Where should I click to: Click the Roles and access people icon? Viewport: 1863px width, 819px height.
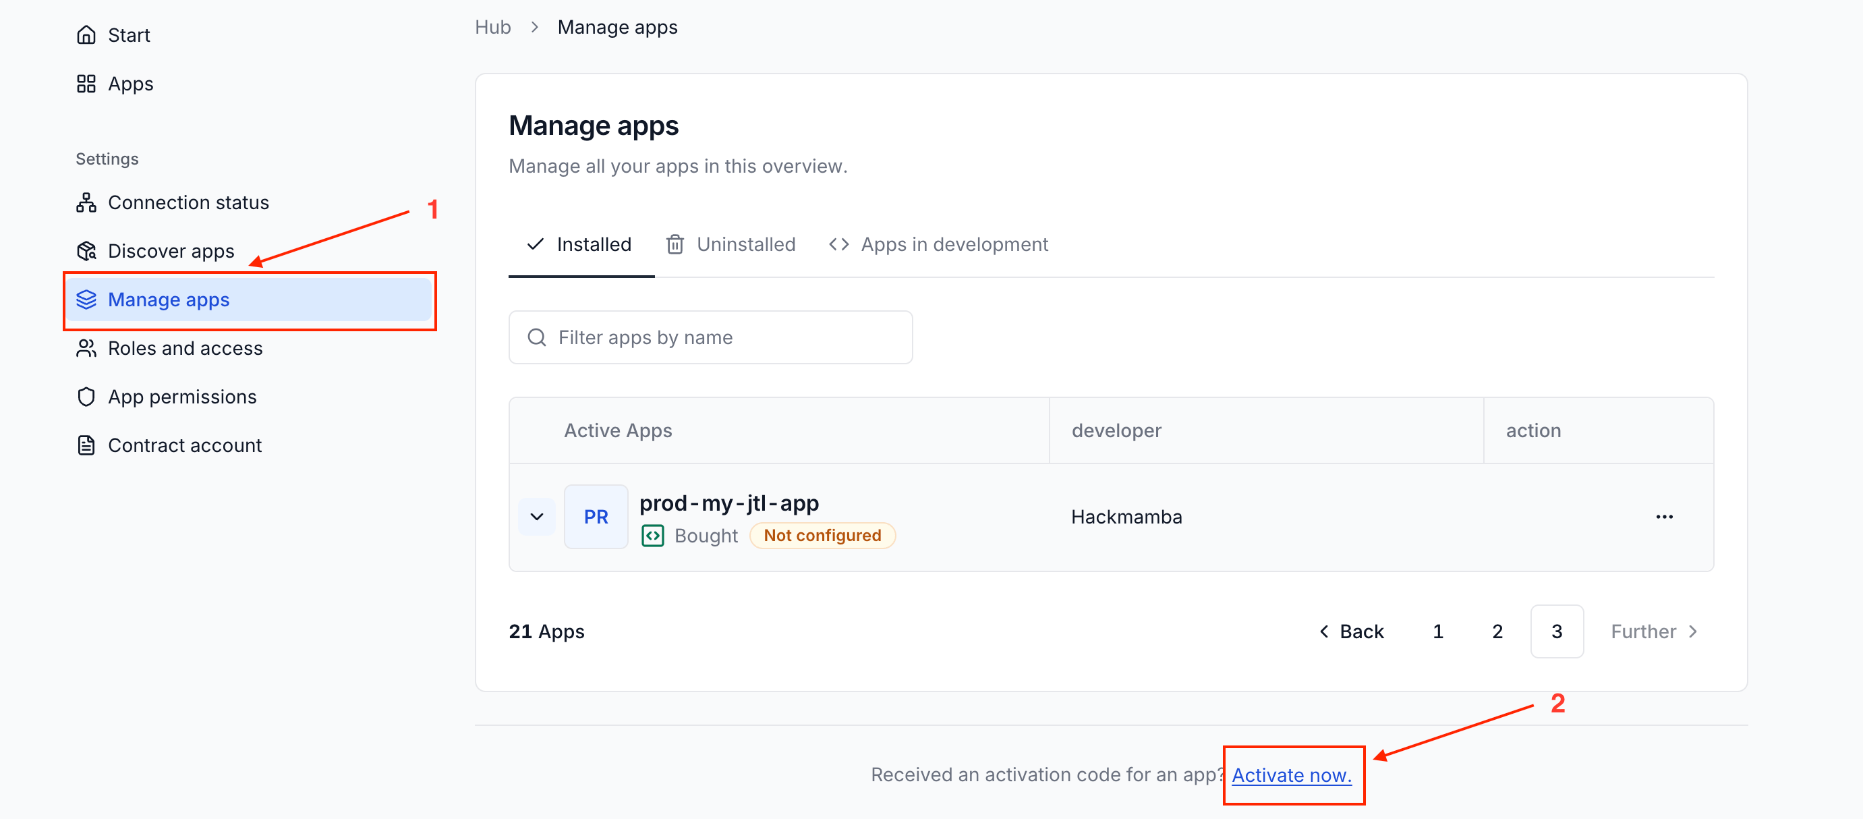coord(86,348)
